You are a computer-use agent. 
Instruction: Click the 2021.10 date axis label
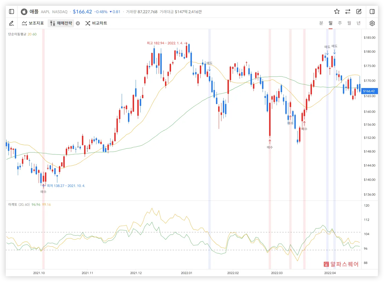click(x=39, y=273)
